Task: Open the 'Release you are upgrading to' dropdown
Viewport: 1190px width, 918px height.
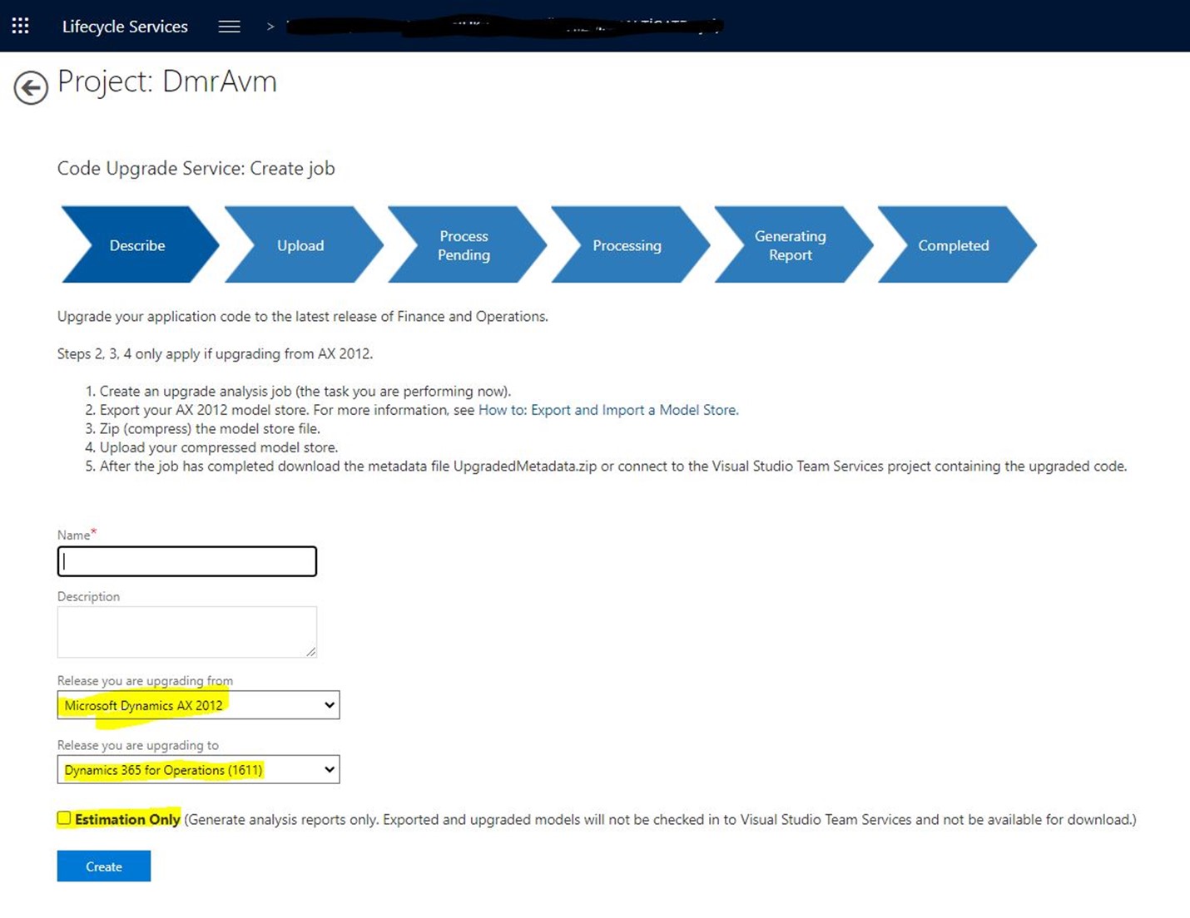Action: pyautogui.click(x=198, y=770)
